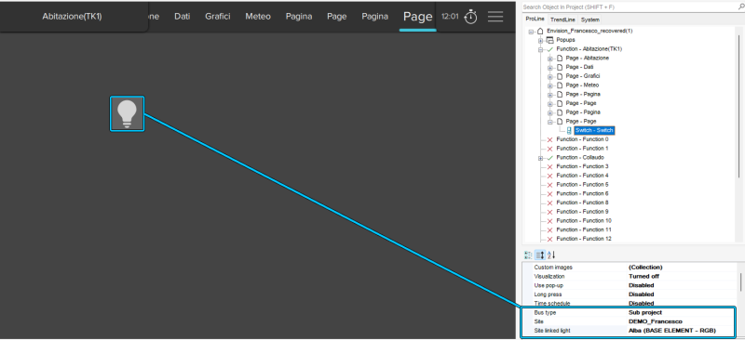This screenshot has height=340, width=745.
Task: Click page icon of Page - Dati
Action: pos(560,67)
